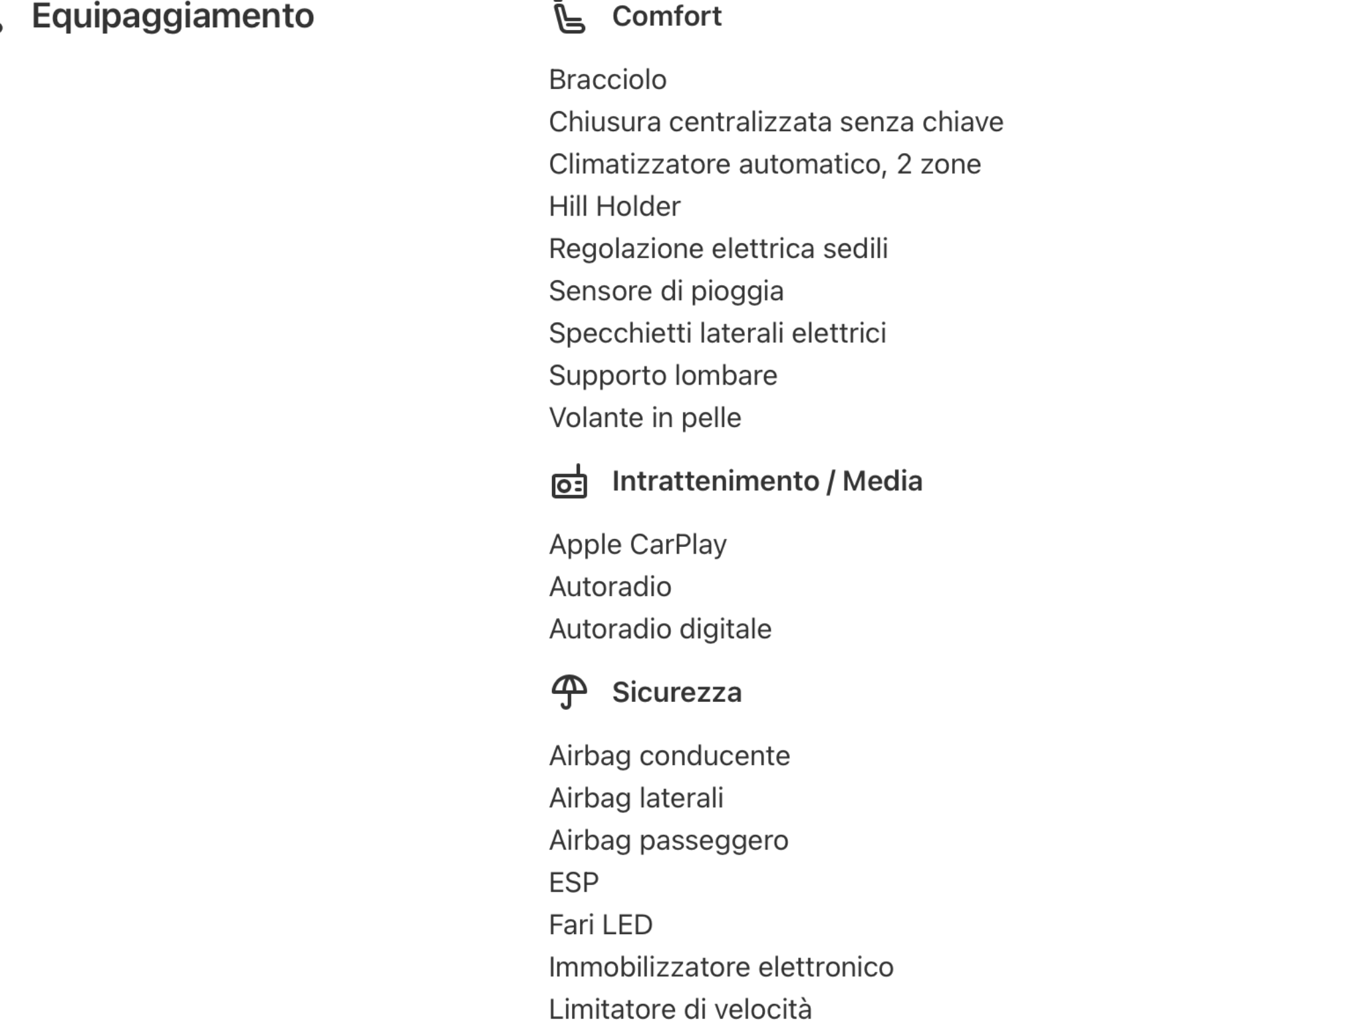Screen dimensions: 1362x1022
Task: Select the Sensore di pioggia entry
Action: tap(666, 291)
